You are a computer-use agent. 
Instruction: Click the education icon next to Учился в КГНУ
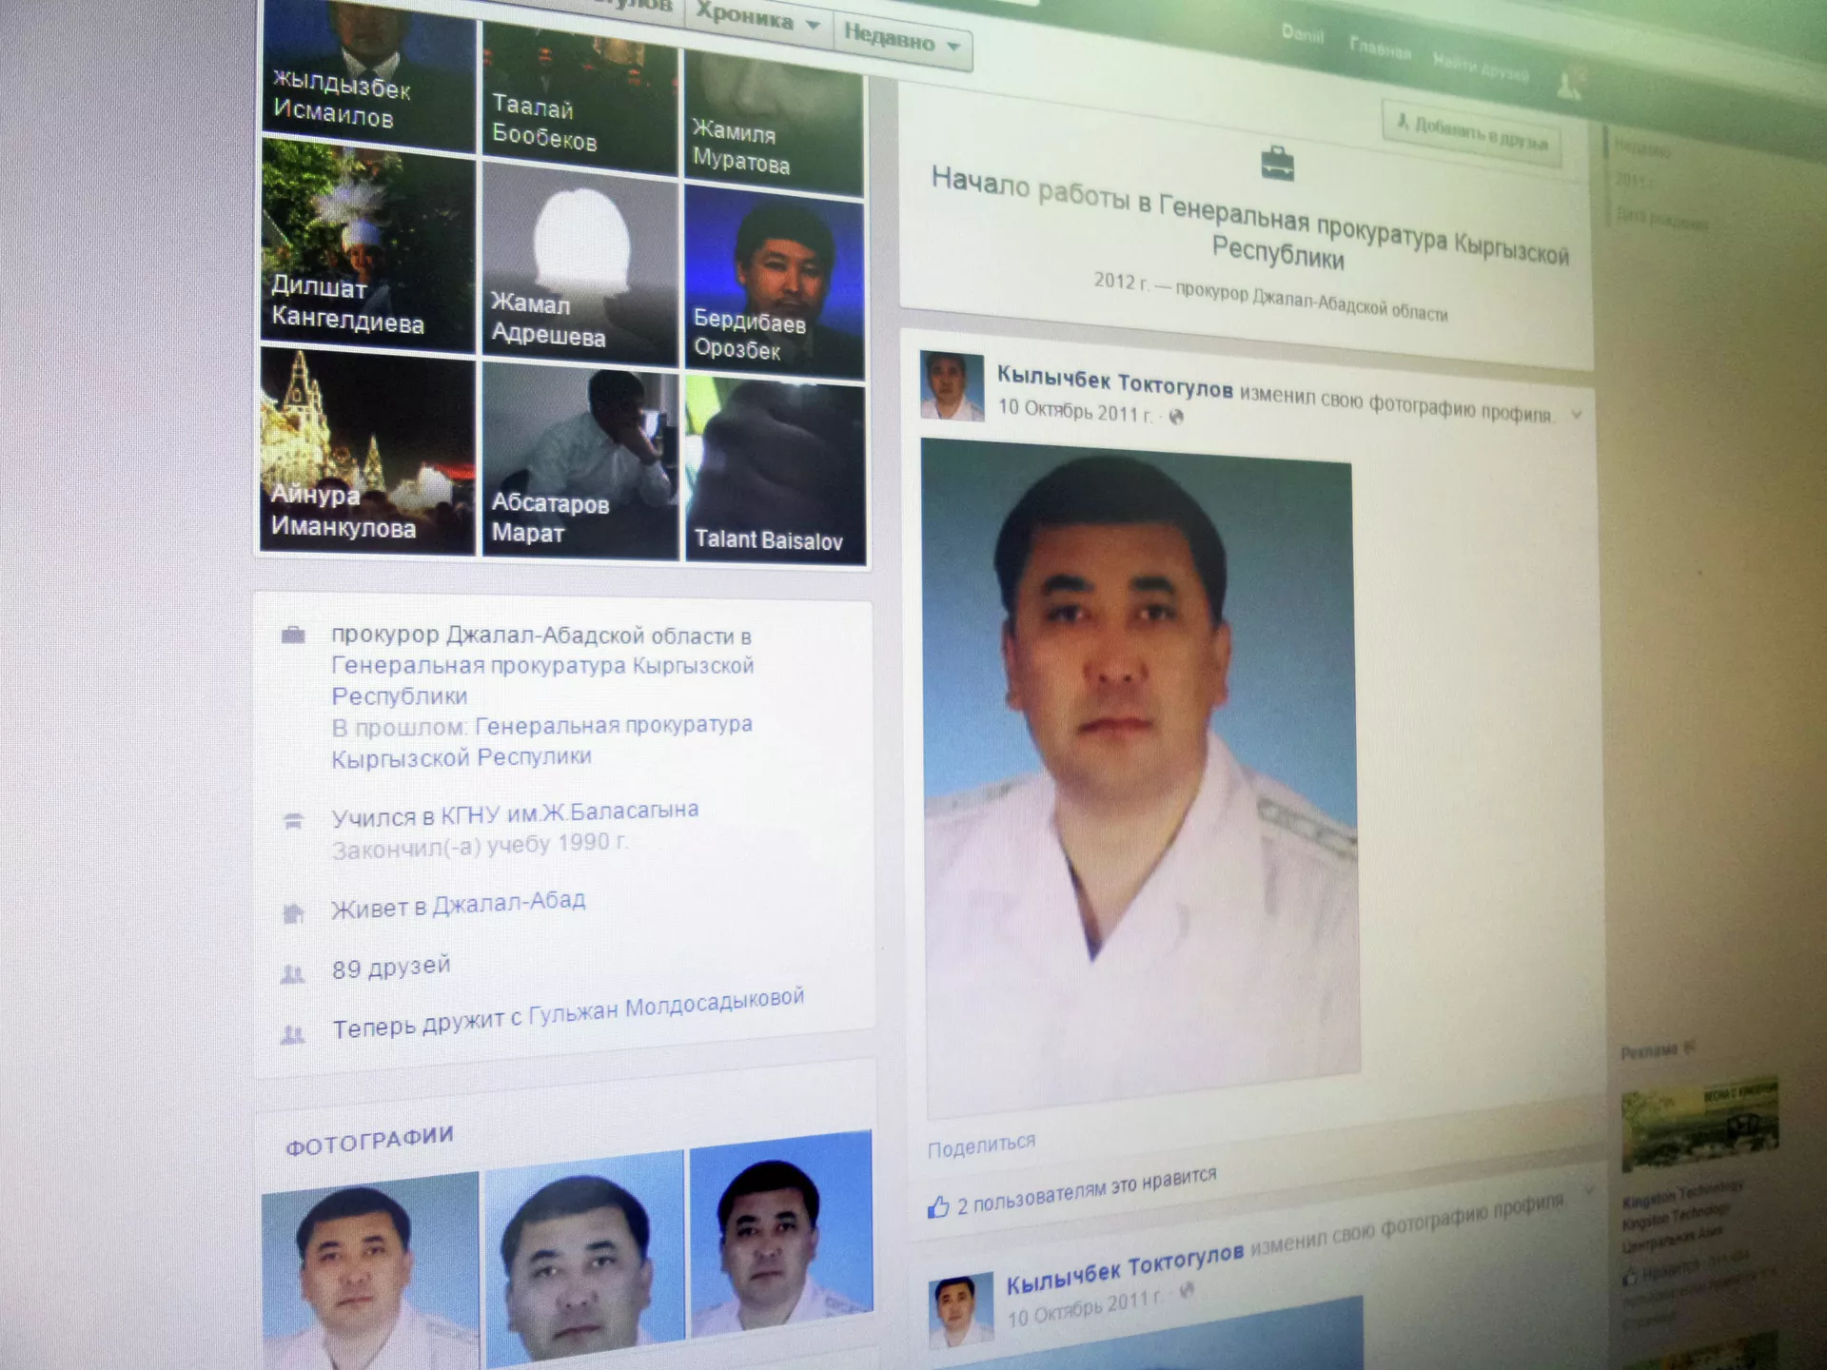(x=293, y=820)
